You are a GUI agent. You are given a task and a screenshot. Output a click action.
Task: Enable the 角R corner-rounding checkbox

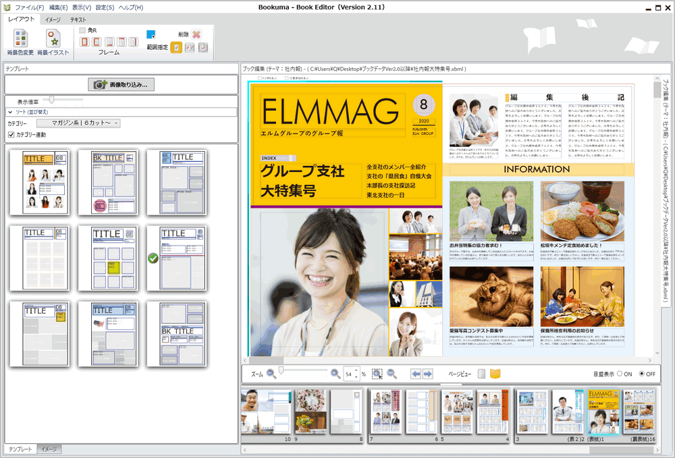point(82,30)
